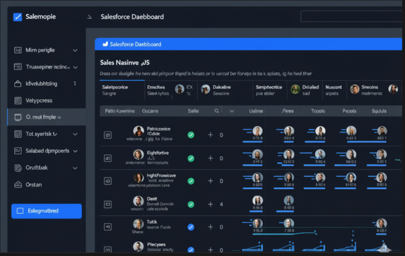Click the Salesforce Daebboard blue title bar icon
Image resolution: width=405 pixels, height=256 pixels.
pyautogui.click(x=106, y=44)
